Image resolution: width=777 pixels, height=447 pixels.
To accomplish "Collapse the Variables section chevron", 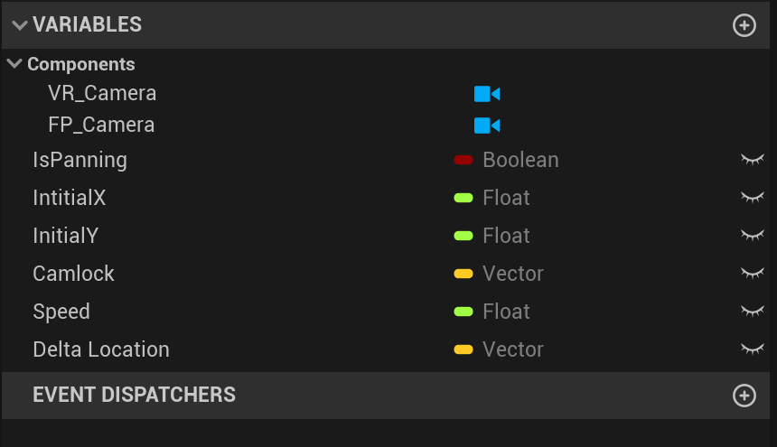I will tap(20, 25).
